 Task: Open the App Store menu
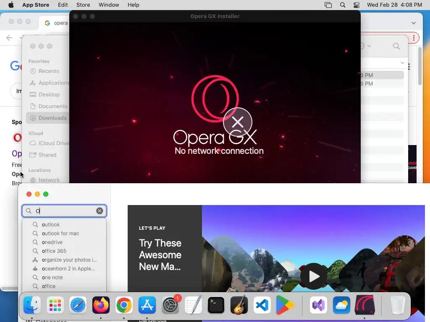point(36,5)
